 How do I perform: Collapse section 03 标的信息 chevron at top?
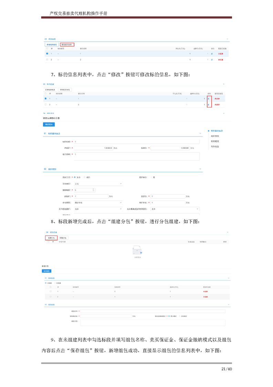pyautogui.click(x=227, y=39)
